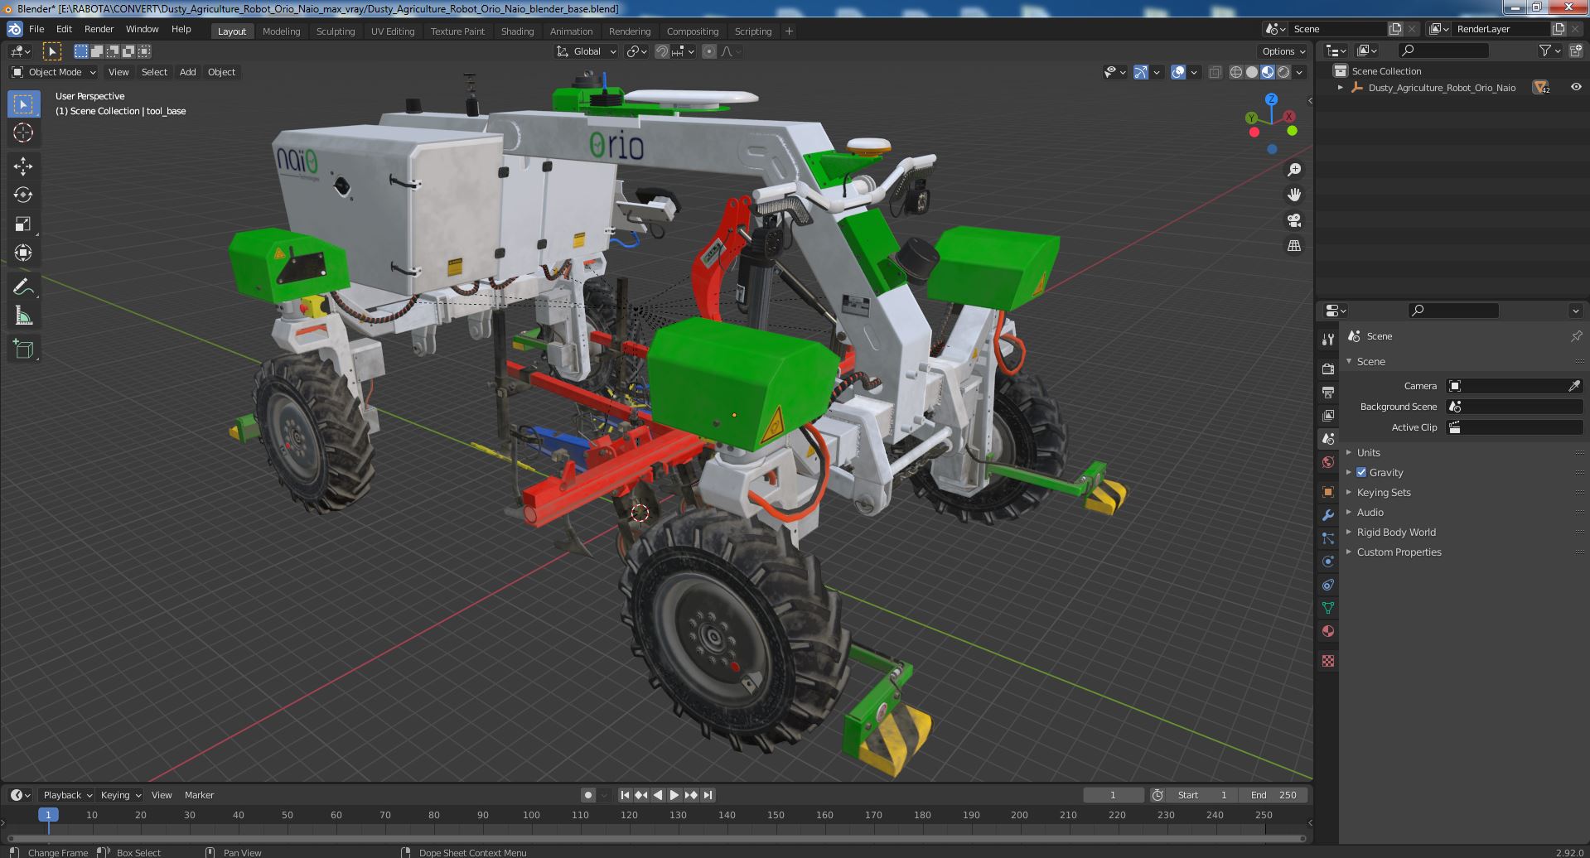Open the Add menu in viewport header

click(188, 72)
